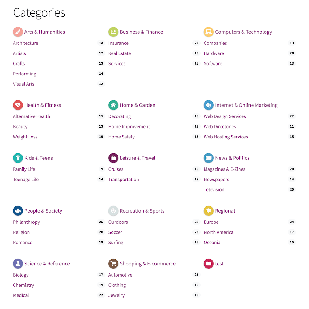Click the News & Politics newspaper icon
The width and height of the screenshot is (309, 309).
[x=209, y=158]
